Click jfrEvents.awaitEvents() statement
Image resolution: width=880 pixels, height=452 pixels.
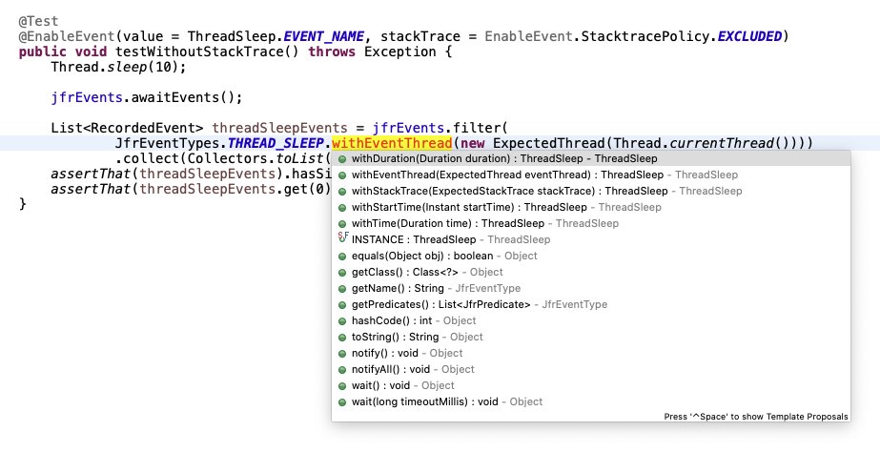click(x=147, y=97)
